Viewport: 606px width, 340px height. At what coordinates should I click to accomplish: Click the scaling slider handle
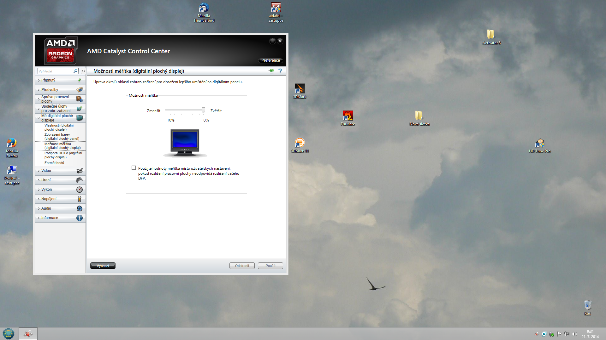click(x=204, y=110)
